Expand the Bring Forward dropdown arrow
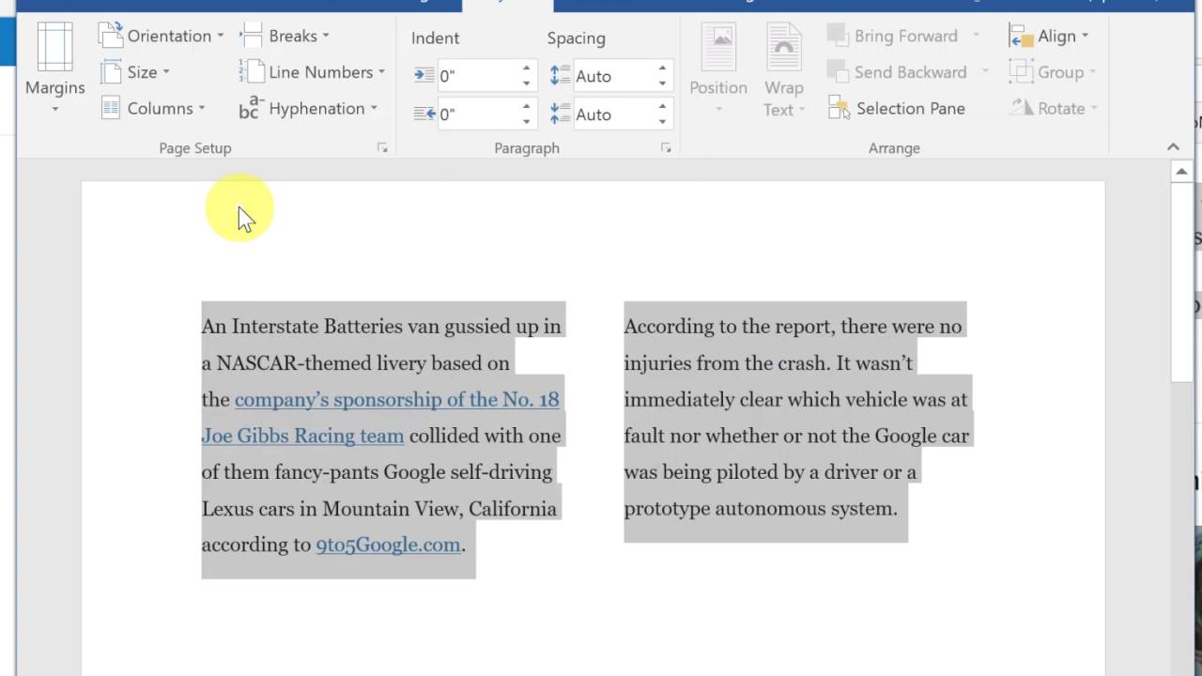The image size is (1202, 676). point(976,36)
